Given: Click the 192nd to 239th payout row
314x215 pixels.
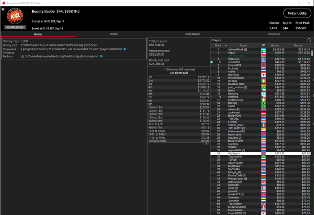Looking at the screenshot, I should pos(179,141).
